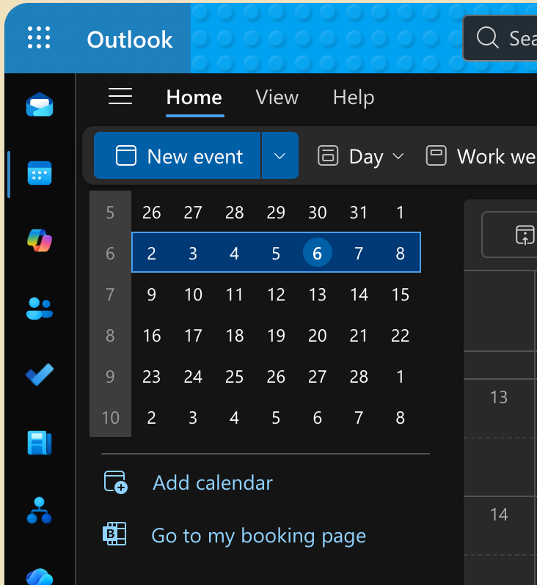Create a New event
The width and height of the screenshot is (537, 585).
(178, 156)
